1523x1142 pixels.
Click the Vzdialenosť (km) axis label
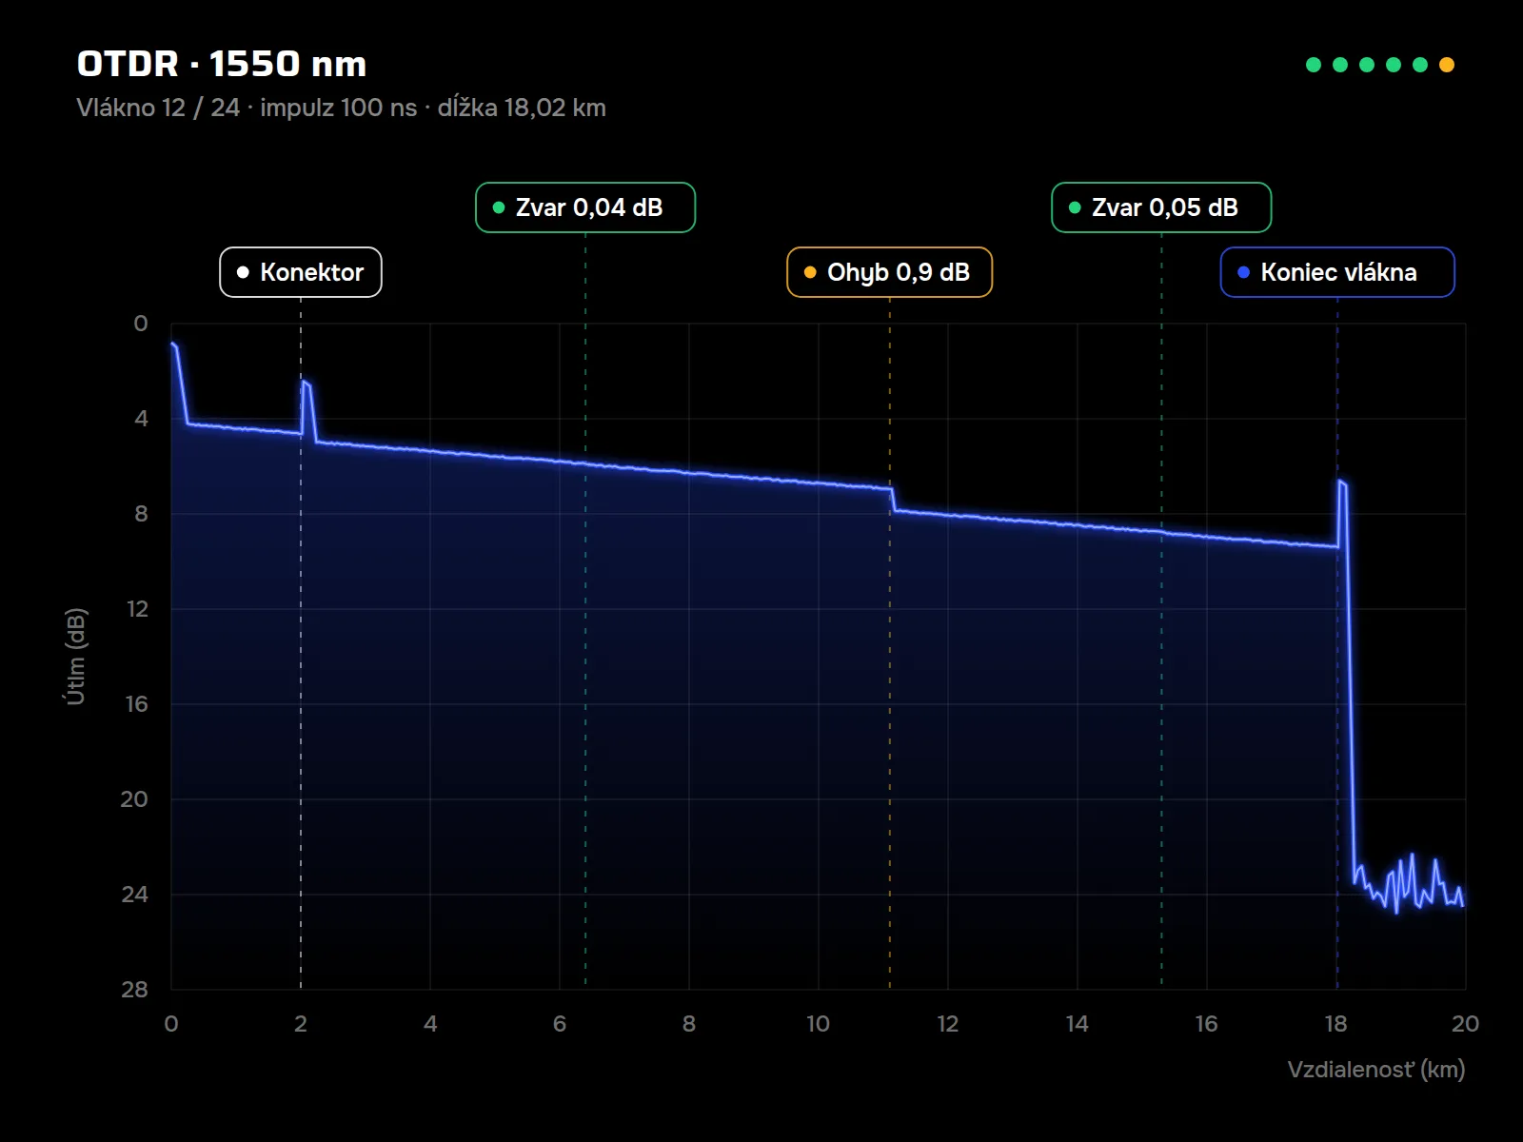pos(1375,1070)
